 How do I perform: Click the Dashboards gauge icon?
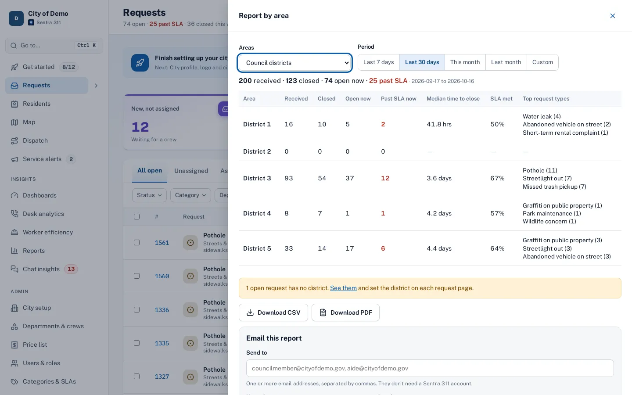[14, 195]
